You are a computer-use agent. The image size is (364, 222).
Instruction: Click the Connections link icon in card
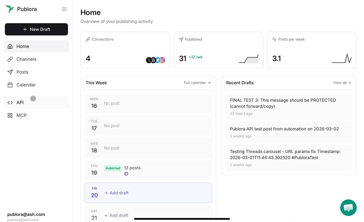pyautogui.click(x=88, y=39)
